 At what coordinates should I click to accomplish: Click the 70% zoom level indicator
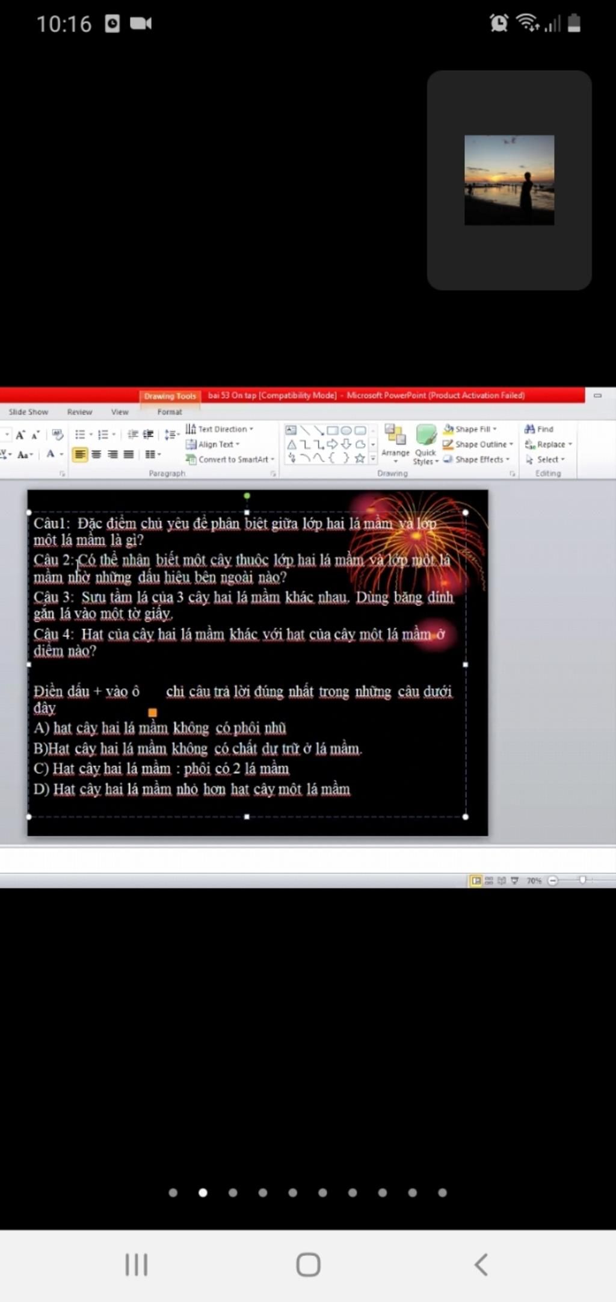pyautogui.click(x=534, y=881)
